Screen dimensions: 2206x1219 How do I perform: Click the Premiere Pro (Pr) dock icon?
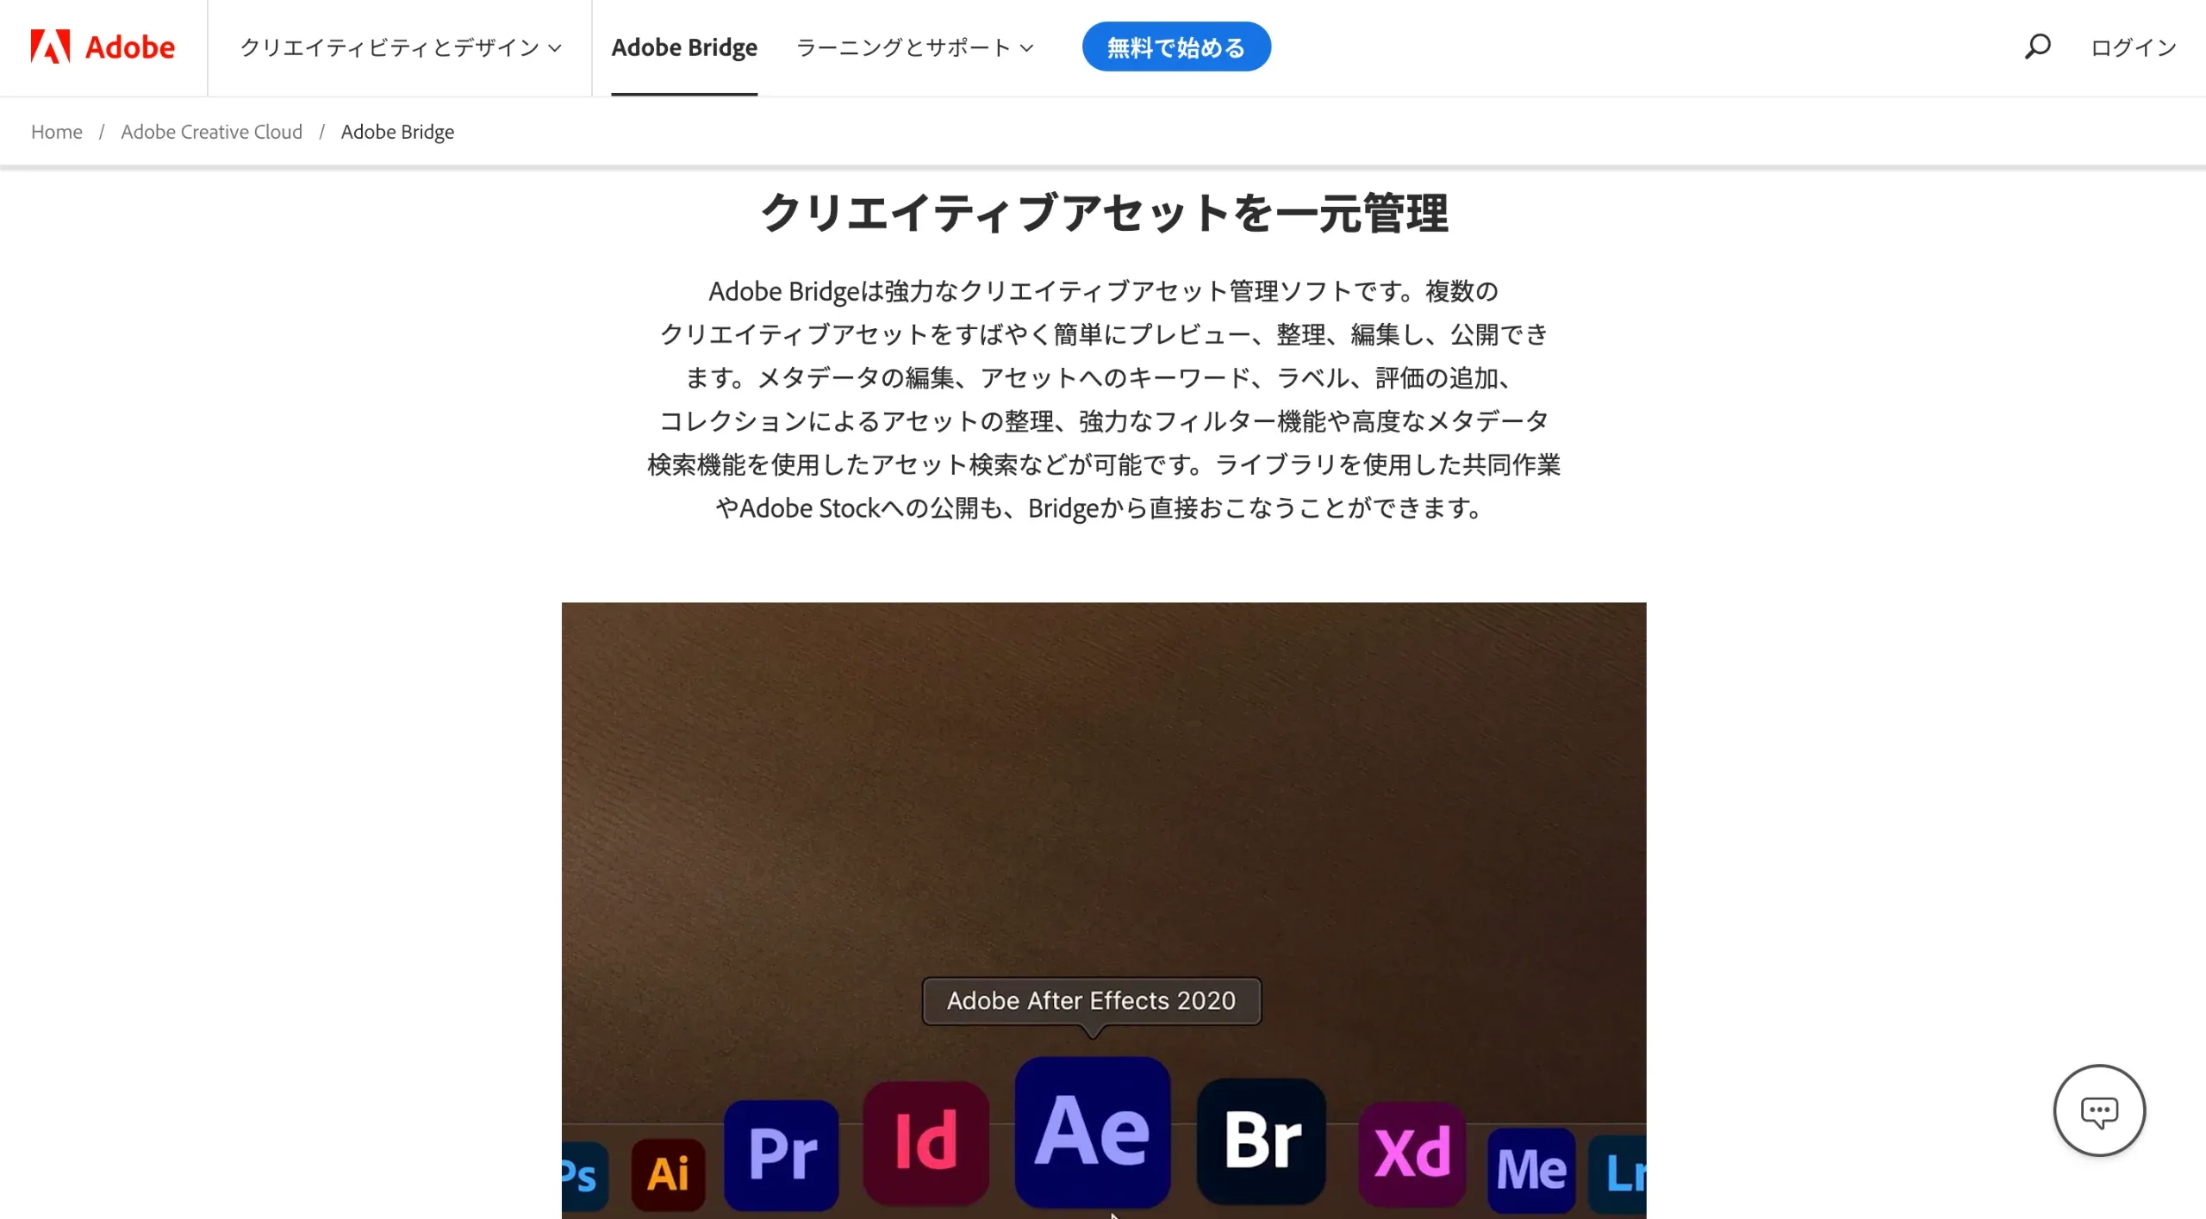click(x=782, y=1154)
